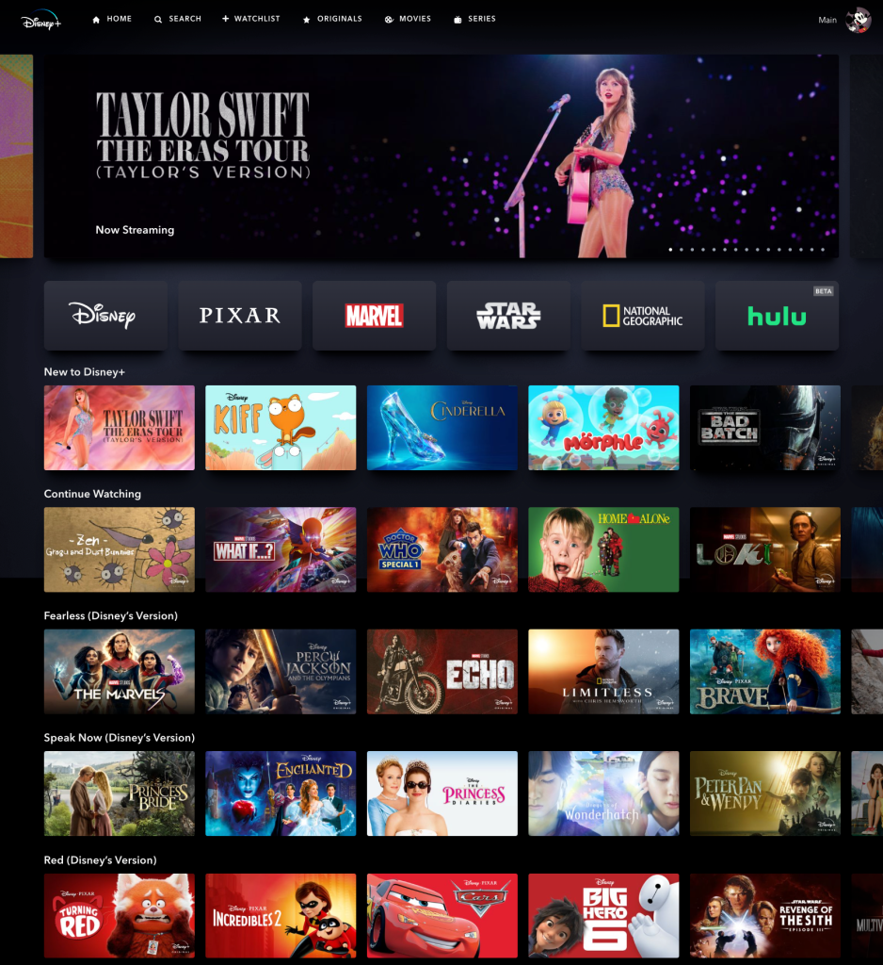Open the PIXAR brand tile

(239, 315)
